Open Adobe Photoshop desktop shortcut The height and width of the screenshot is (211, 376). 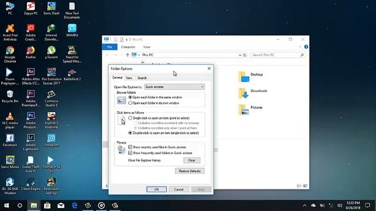click(x=31, y=120)
